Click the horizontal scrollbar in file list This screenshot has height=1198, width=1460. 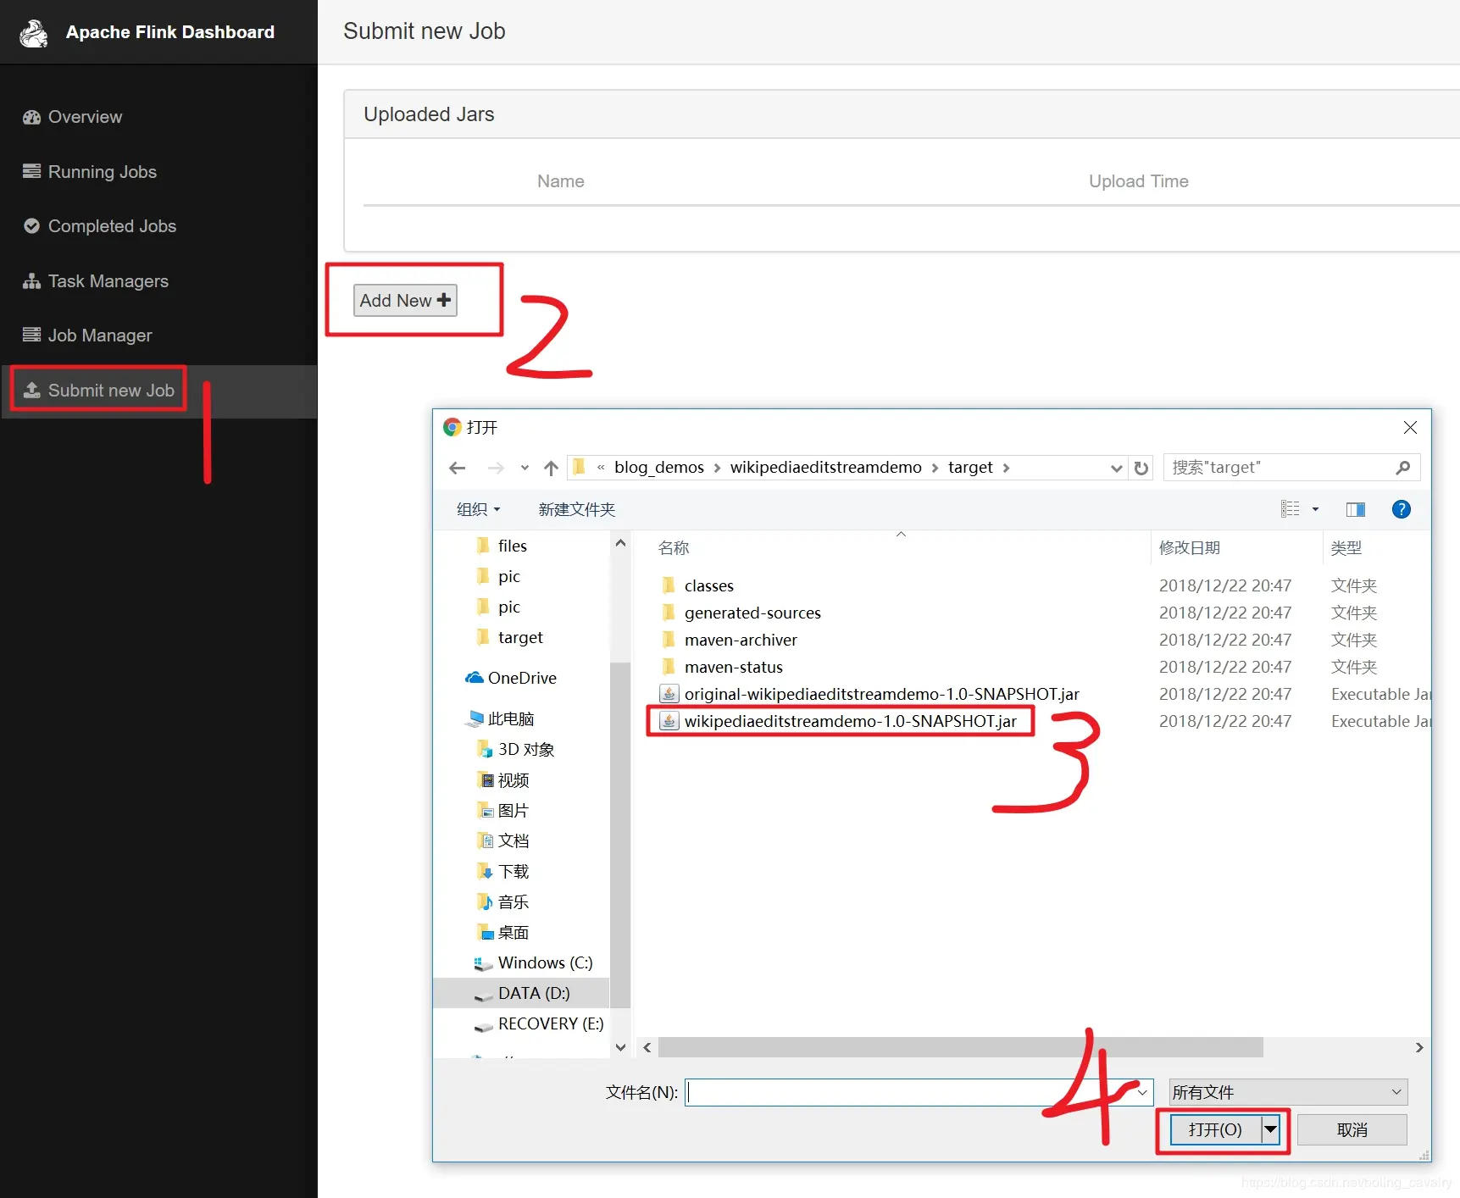960,1048
